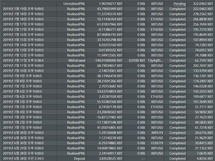Click the Withdrawal transaction type cell
Screen dimensions: 215x161
pyautogui.click(x=77, y=60)
